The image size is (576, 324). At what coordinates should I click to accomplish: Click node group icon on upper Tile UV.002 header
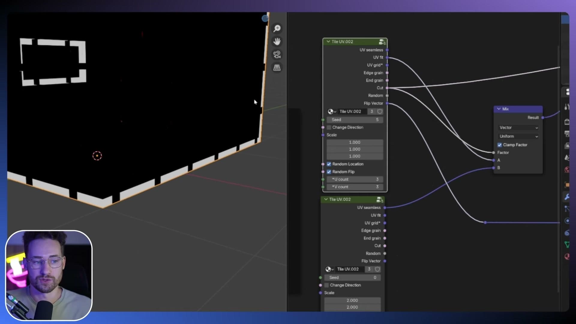point(382,42)
